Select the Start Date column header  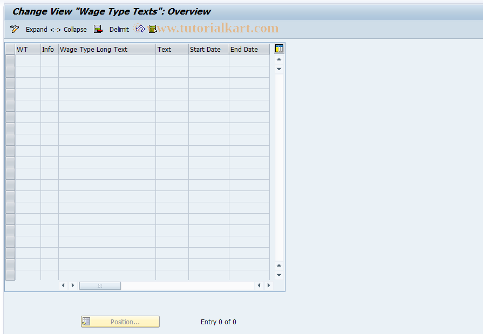tap(209, 49)
